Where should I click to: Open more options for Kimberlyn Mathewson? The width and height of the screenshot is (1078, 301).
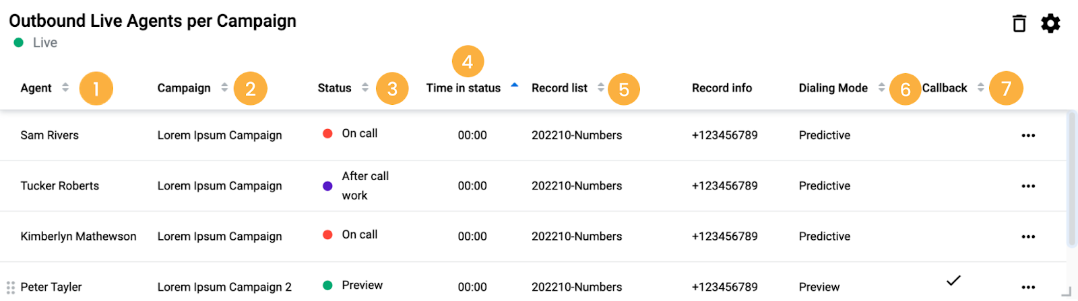(x=1028, y=236)
